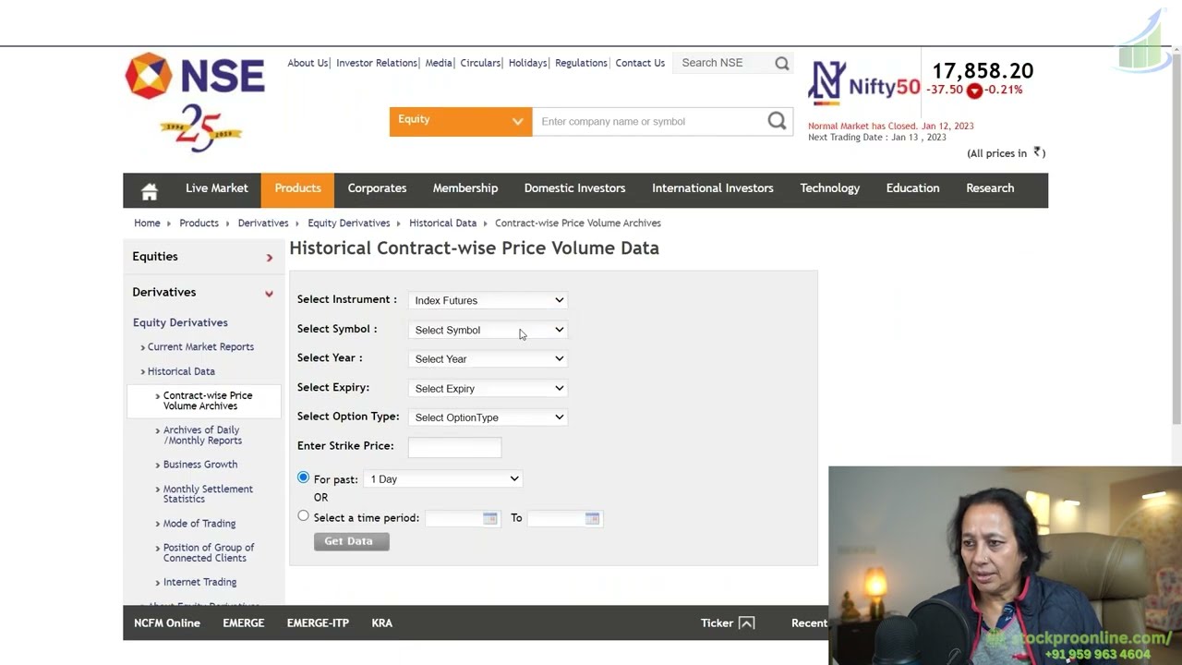Open the Select Instrument dropdown
The width and height of the screenshot is (1182, 665).
(x=488, y=300)
